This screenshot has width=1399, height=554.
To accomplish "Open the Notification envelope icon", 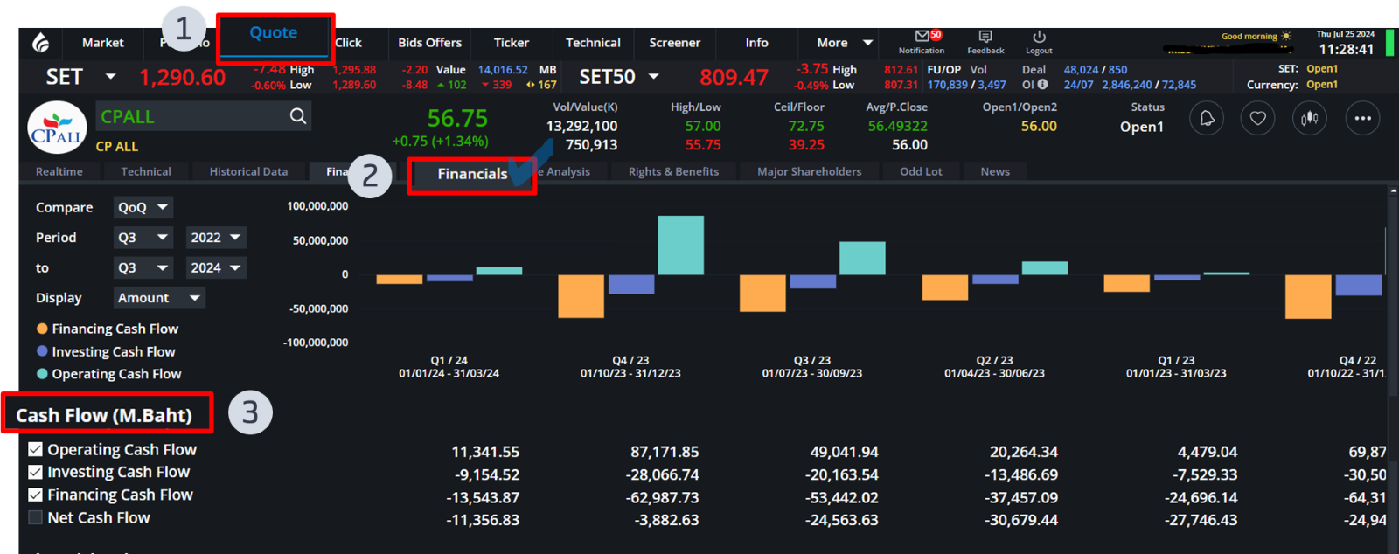I will (922, 36).
